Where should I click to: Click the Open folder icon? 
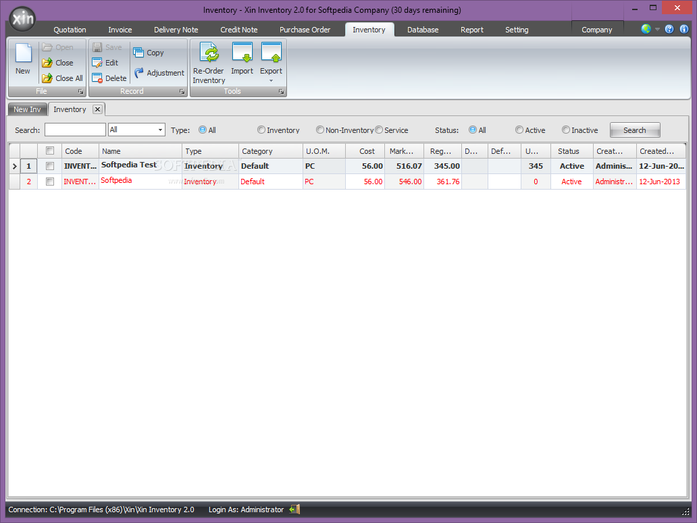[47, 47]
